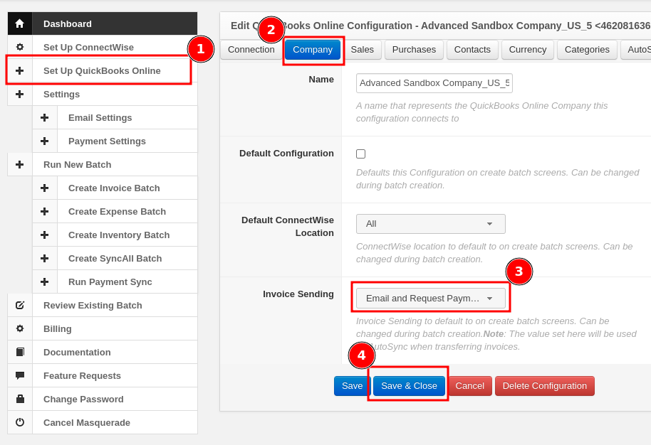Open Dashboard menu item

click(x=115, y=23)
